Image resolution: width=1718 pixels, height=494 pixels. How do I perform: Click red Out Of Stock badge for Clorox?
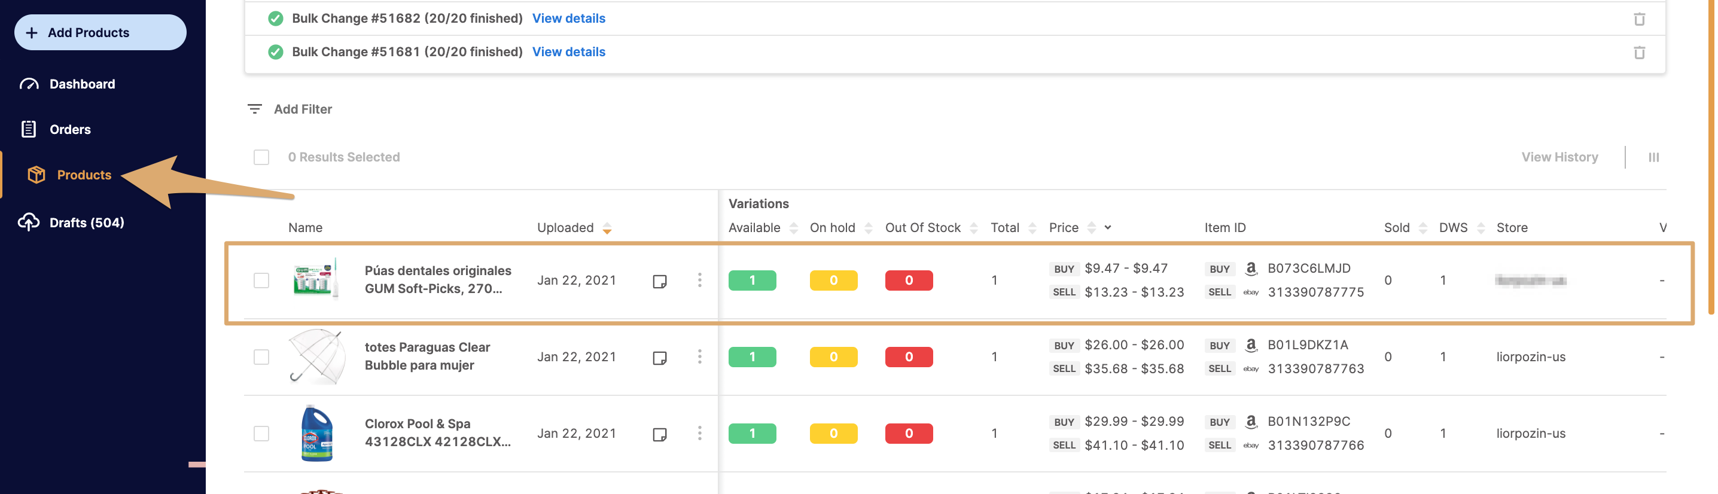pos(909,434)
